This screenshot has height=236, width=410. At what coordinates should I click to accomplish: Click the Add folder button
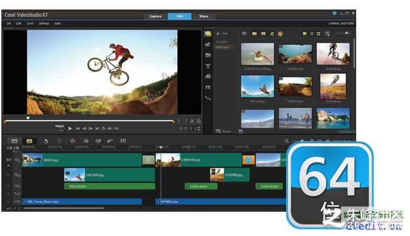(x=222, y=33)
